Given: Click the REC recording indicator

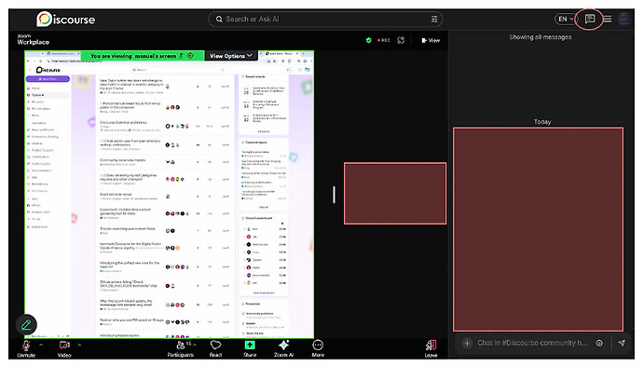Looking at the screenshot, I should [x=384, y=40].
